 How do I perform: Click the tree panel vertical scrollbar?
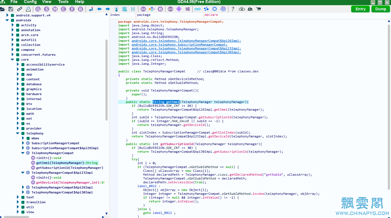point(106,80)
